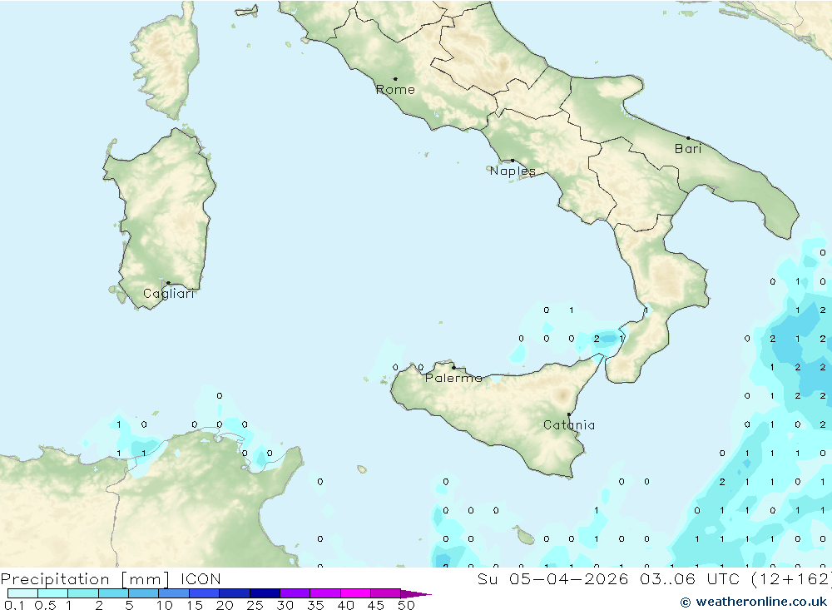Click the 25 legend scale label
The height and width of the screenshot is (610, 832).
255,605
